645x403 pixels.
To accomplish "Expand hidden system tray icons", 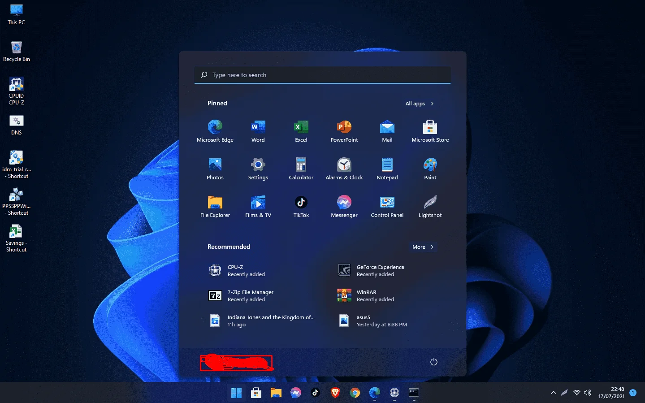I will pos(554,393).
